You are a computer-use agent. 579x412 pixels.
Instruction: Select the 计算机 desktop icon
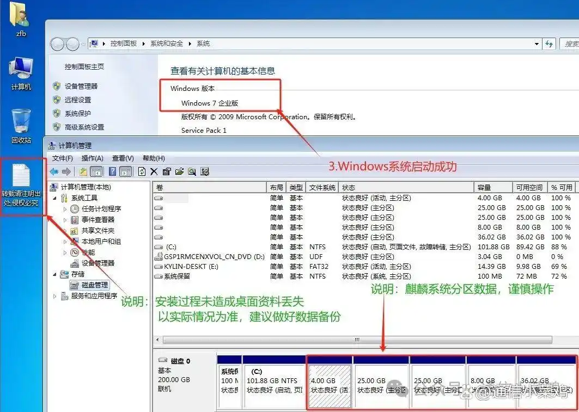pyautogui.click(x=21, y=74)
